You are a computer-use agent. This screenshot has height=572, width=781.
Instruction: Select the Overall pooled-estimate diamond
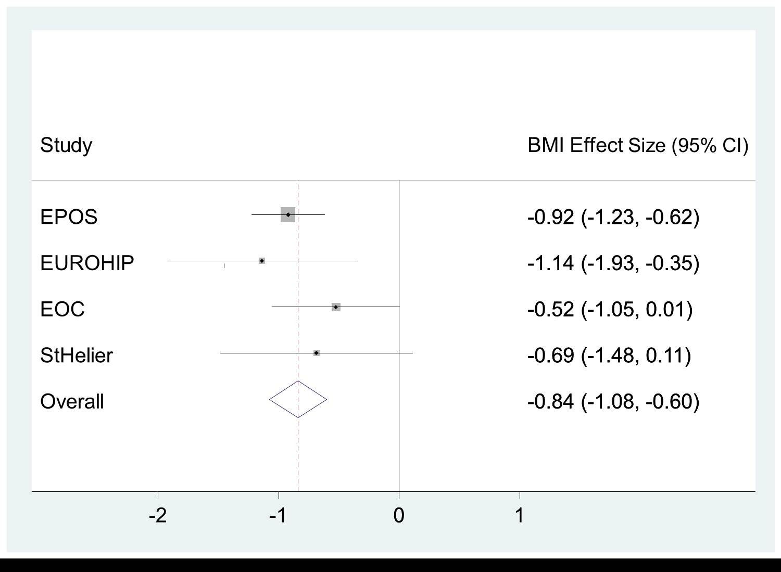coord(298,399)
